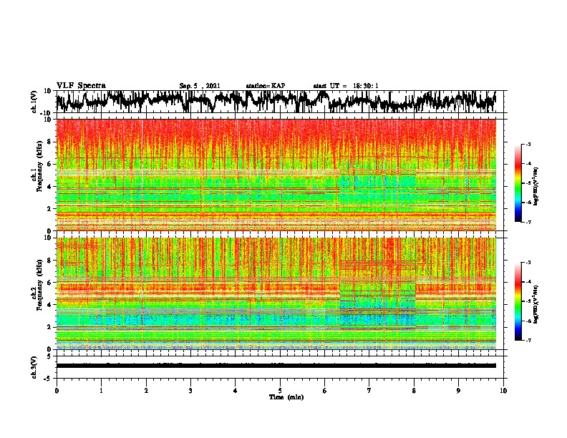Viewport: 567px width, 438px height.
Task: Click ch.1 spectrogram frequency tick "4"
Action: click(x=50, y=187)
